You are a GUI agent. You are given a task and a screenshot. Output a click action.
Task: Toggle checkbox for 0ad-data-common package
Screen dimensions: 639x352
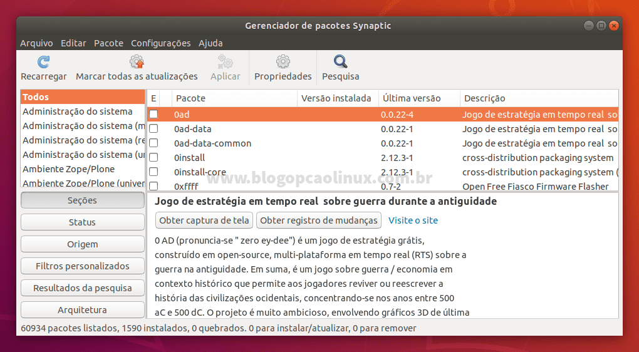(153, 143)
